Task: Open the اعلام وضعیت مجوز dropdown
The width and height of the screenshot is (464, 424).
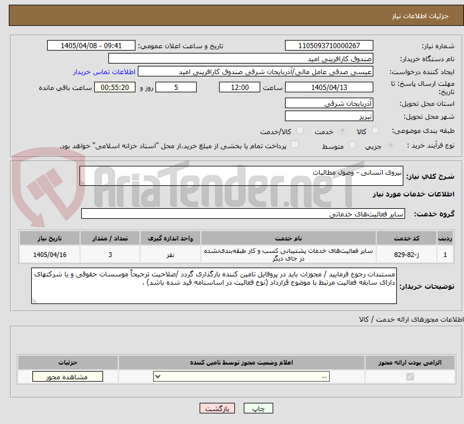Action: click(x=241, y=376)
